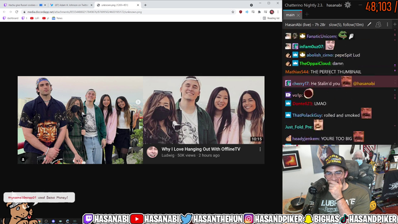The image size is (398, 224).
Task: Add a new Chatterino tab with plus
Action: (307, 14)
